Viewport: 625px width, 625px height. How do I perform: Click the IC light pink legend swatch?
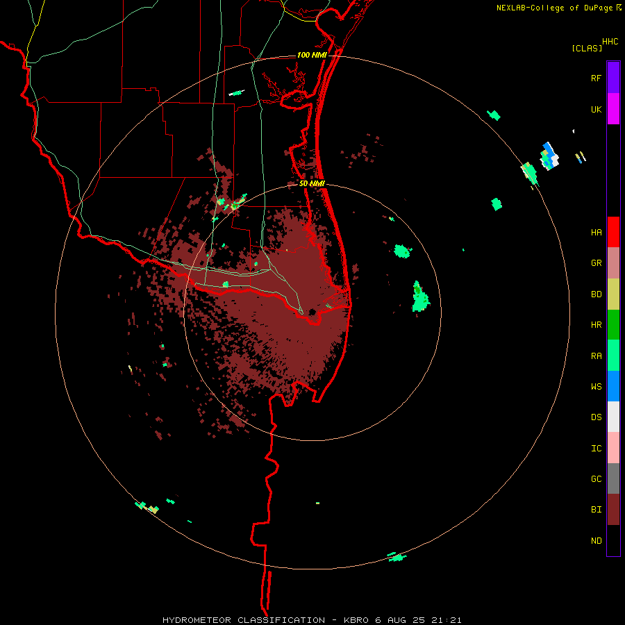[x=613, y=448]
